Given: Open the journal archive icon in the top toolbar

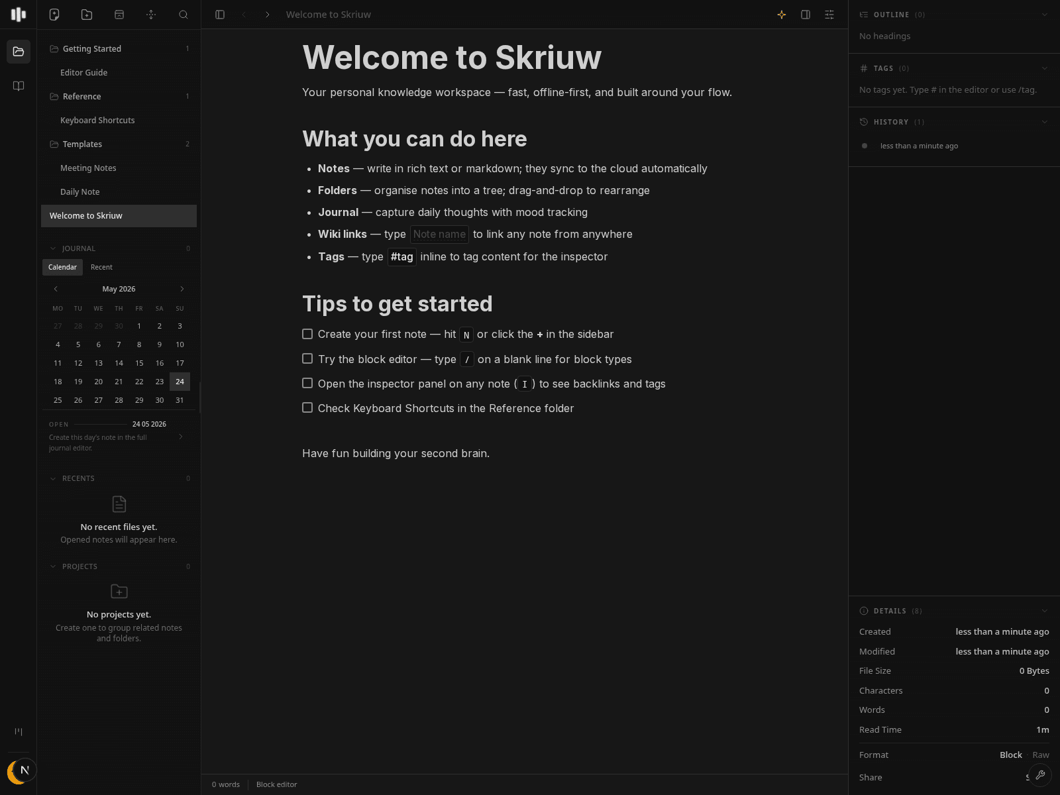Looking at the screenshot, I should (119, 15).
